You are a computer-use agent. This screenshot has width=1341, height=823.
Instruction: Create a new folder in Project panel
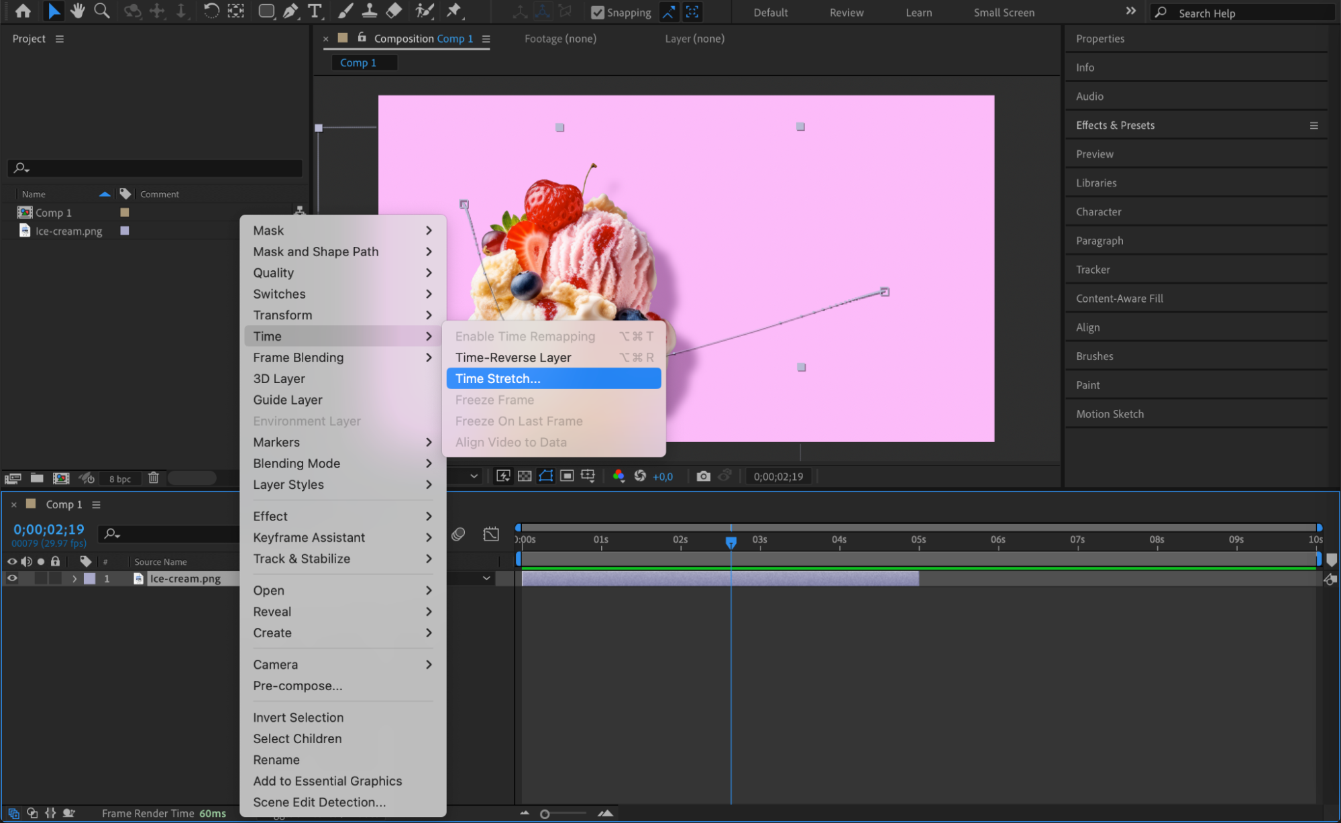click(37, 478)
